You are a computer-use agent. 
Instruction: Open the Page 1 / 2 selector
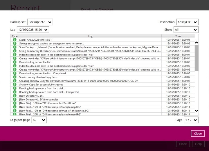(x=191, y=120)
